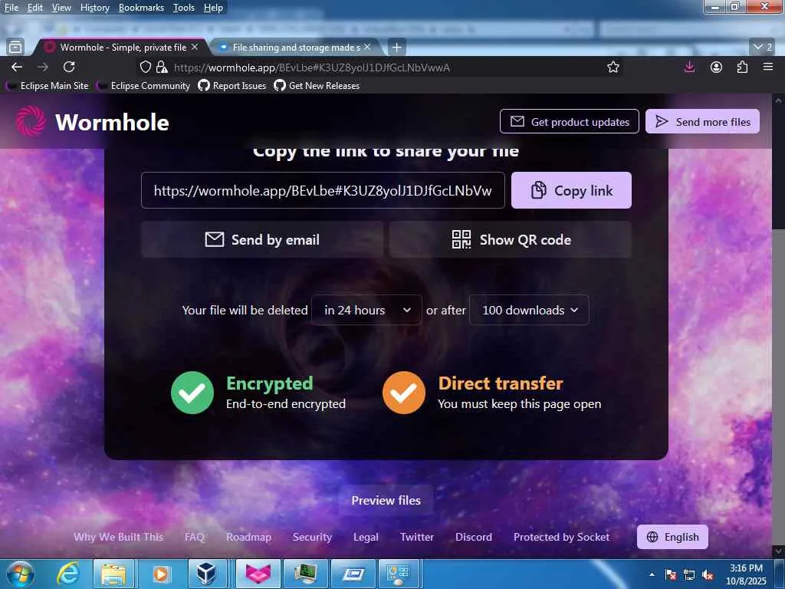Viewport: 785px width, 589px height.
Task: Bookmark this page with the star icon
Action: coord(613,67)
